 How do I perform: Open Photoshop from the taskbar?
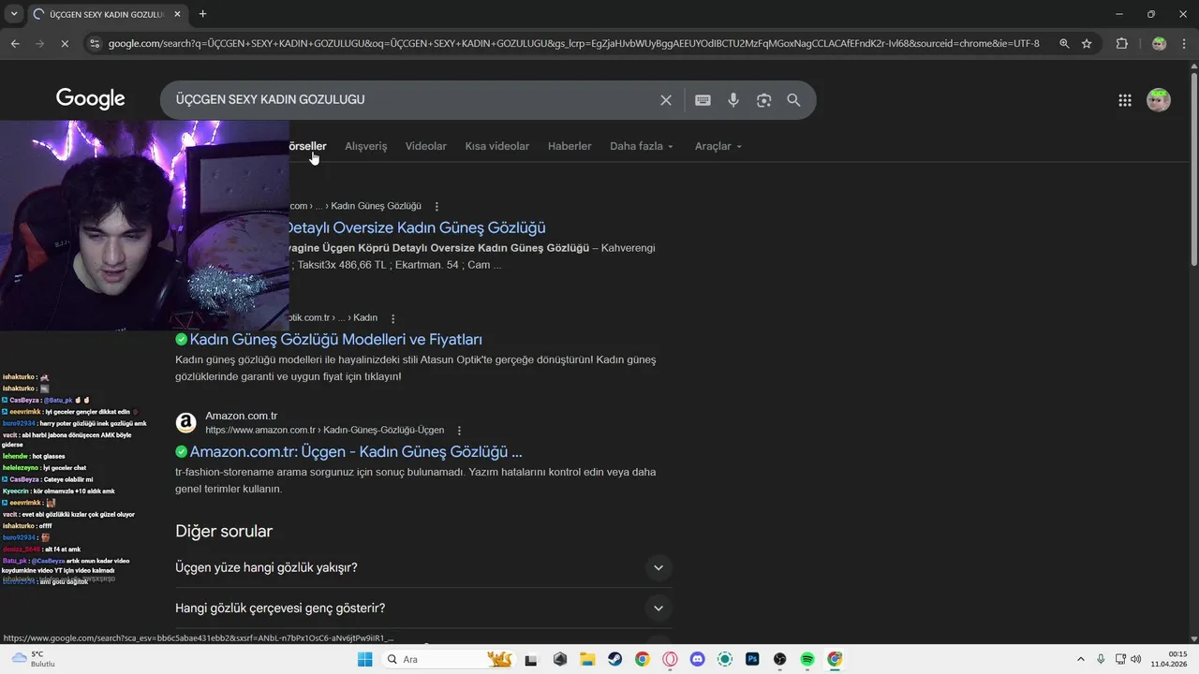pyautogui.click(x=752, y=659)
